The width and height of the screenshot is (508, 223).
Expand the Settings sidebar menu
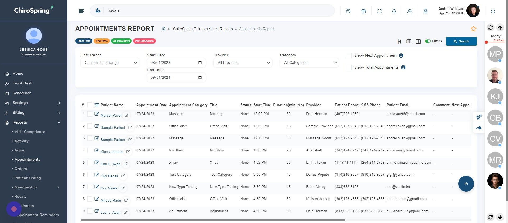[x=34, y=103]
